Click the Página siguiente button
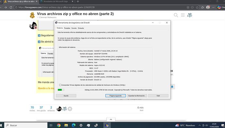 (115, 96)
